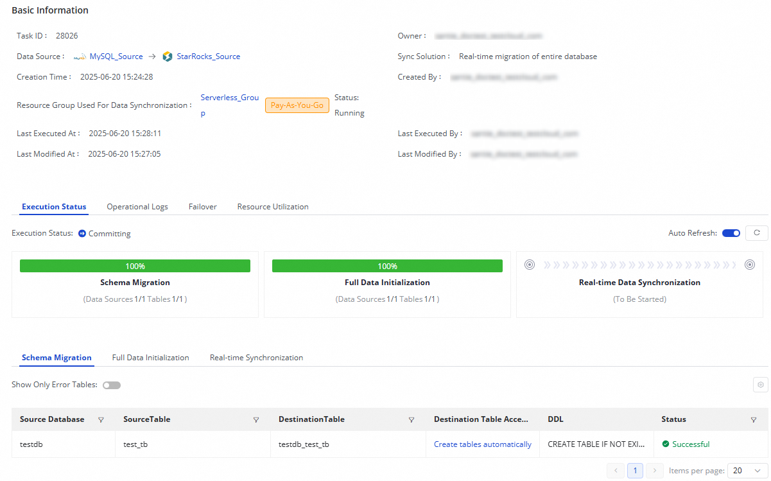771x481 pixels.
Task: Open the StarRocks_Source link
Action: click(209, 57)
